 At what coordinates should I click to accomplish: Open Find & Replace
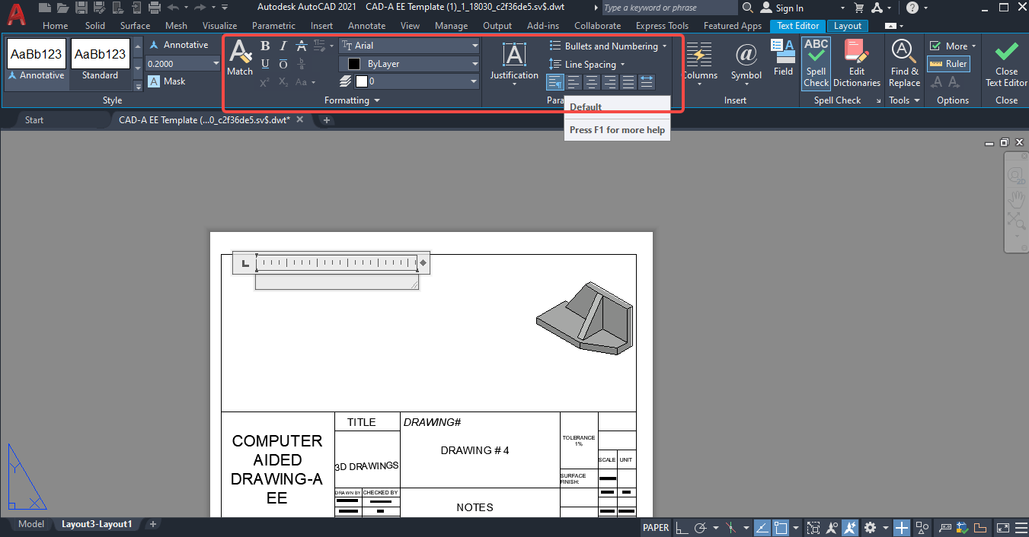click(x=903, y=61)
